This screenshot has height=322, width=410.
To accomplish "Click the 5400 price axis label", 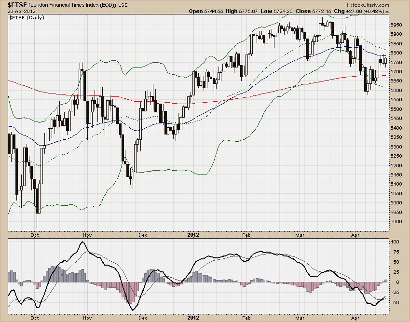I will pos(396,128).
